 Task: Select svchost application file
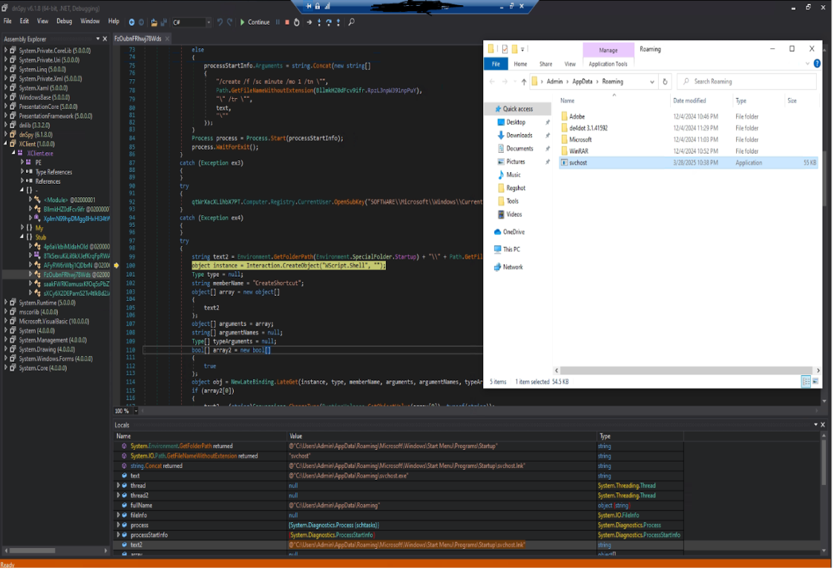(578, 162)
